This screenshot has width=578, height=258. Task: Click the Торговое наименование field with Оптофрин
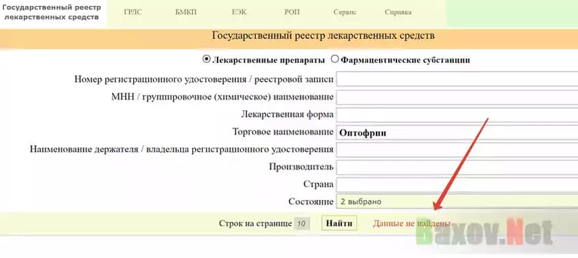click(x=457, y=132)
